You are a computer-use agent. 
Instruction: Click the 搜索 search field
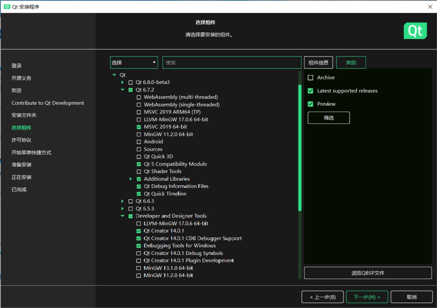(x=232, y=62)
